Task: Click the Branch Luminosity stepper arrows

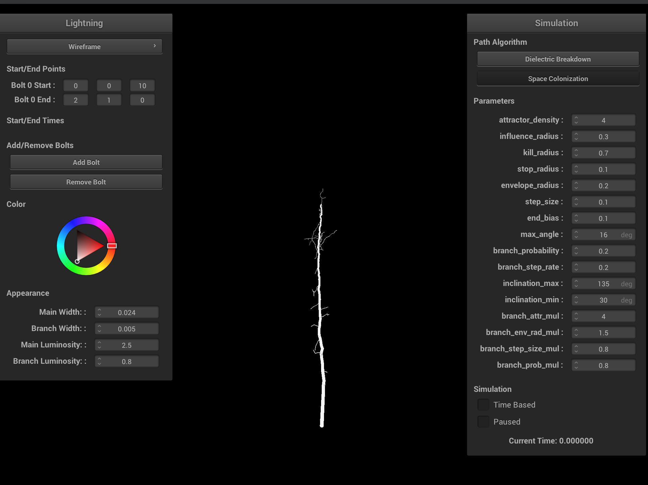Action: click(x=99, y=361)
